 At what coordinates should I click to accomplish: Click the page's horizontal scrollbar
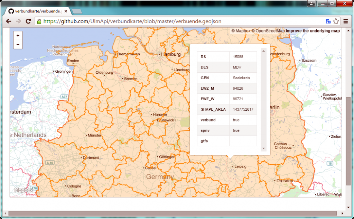pyautogui.click(x=173, y=213)
